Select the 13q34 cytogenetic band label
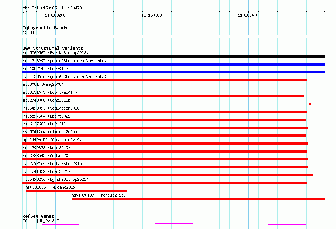The width and height of the screenshot is (336, 229). pyautogui.click(x=28, y=32)
